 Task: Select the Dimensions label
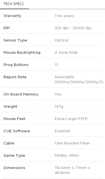(14, 168)
